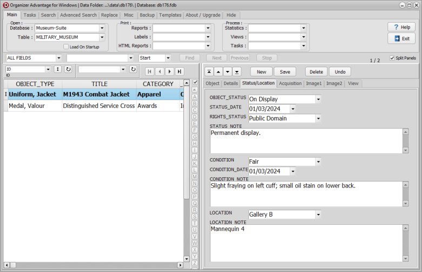
Task: Click the Save button
Action: pyautogui.click(x=285, y=72)
